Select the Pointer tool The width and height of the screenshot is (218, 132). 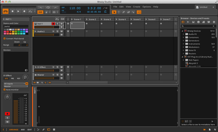coord(114,12)
